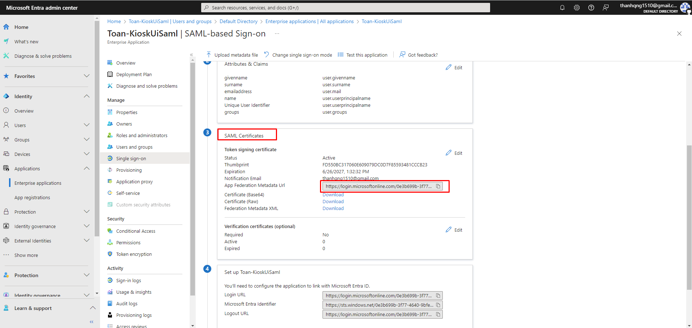
Task: Click the feedback person icon in header
Action: [x=606, y=8]
